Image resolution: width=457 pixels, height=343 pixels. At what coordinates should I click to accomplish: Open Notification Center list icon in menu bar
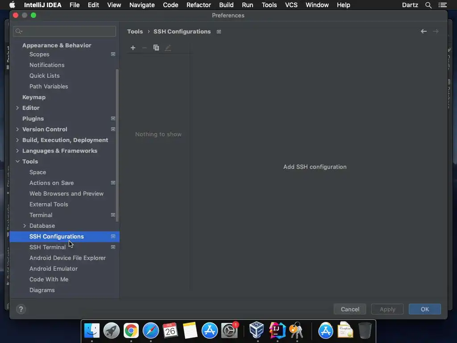[x=442, y=5]
